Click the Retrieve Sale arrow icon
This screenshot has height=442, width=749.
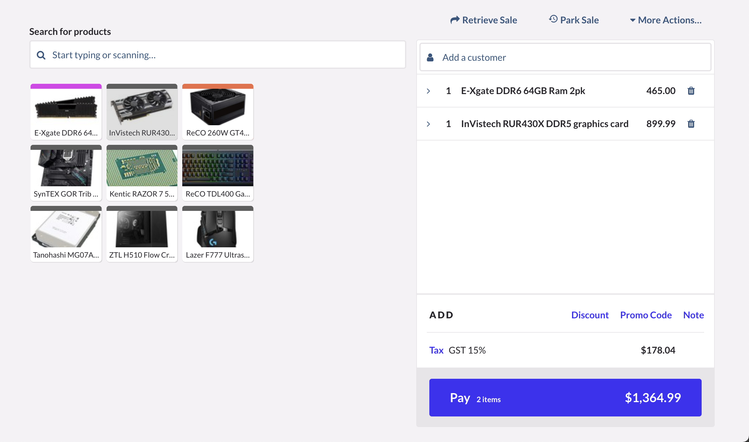pos(455,19)
